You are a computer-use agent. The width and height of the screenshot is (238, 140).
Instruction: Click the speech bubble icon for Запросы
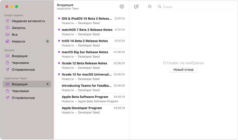(x=8, y=28)
